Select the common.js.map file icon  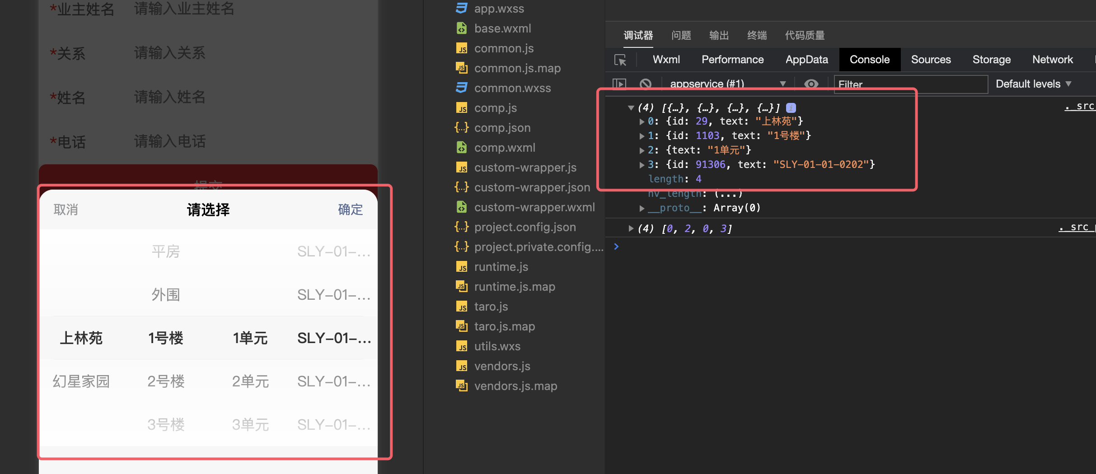[x=461, y=68]
